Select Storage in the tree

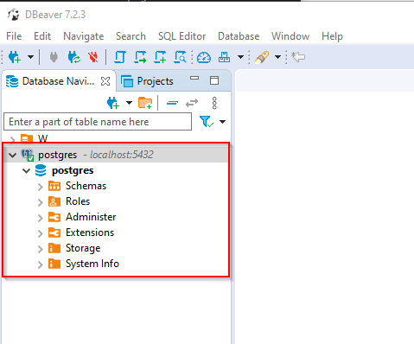pyautogui.click(x=83, y=248)
